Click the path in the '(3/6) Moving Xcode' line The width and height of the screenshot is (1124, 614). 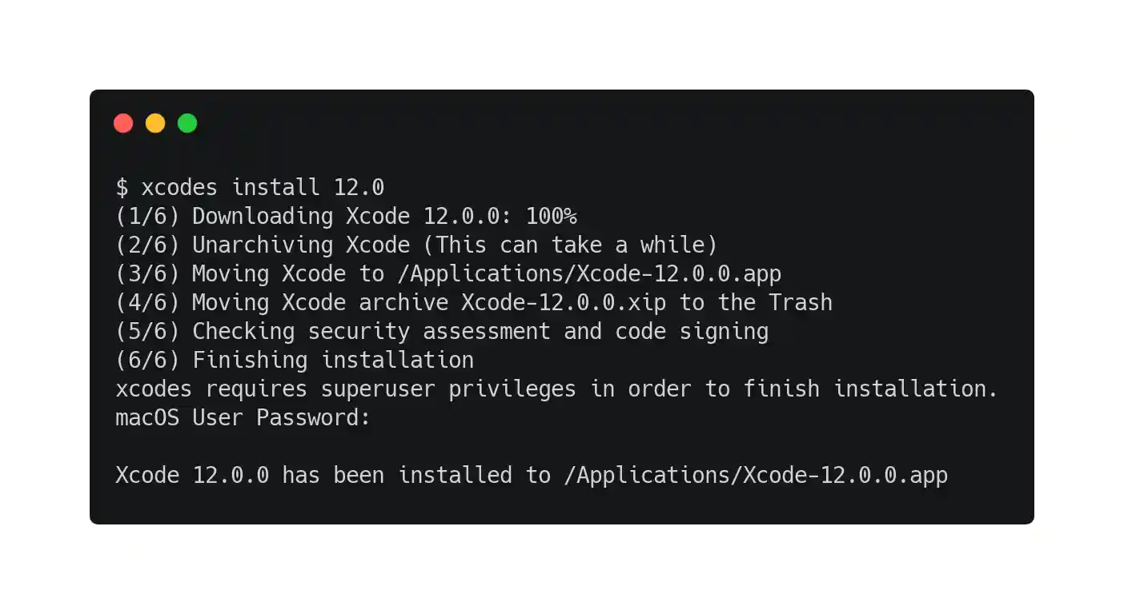click(590, 274)
